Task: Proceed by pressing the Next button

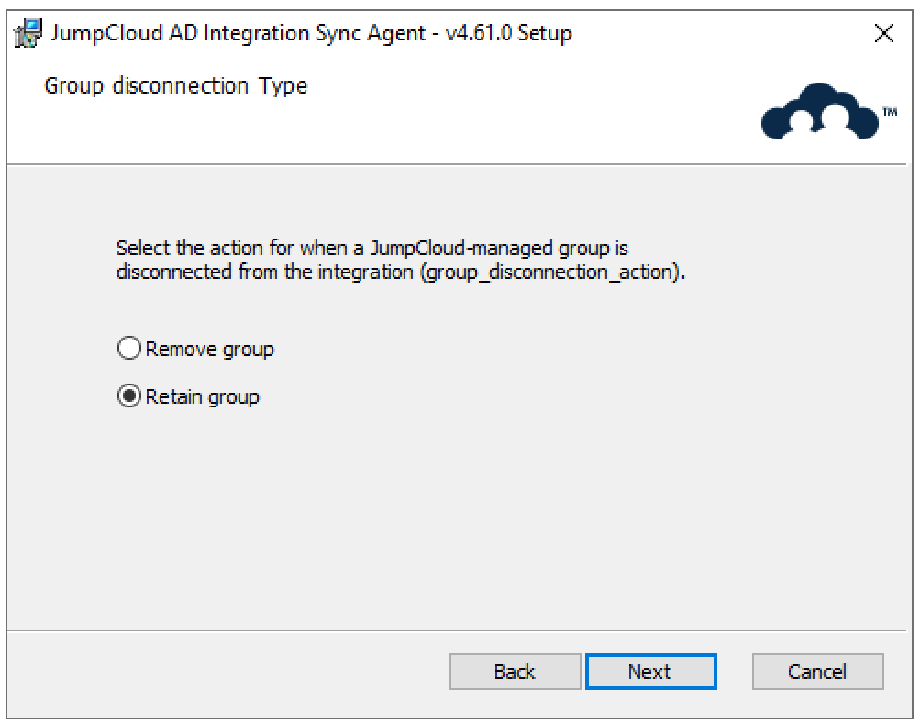Action: click(x=650, y=672)
